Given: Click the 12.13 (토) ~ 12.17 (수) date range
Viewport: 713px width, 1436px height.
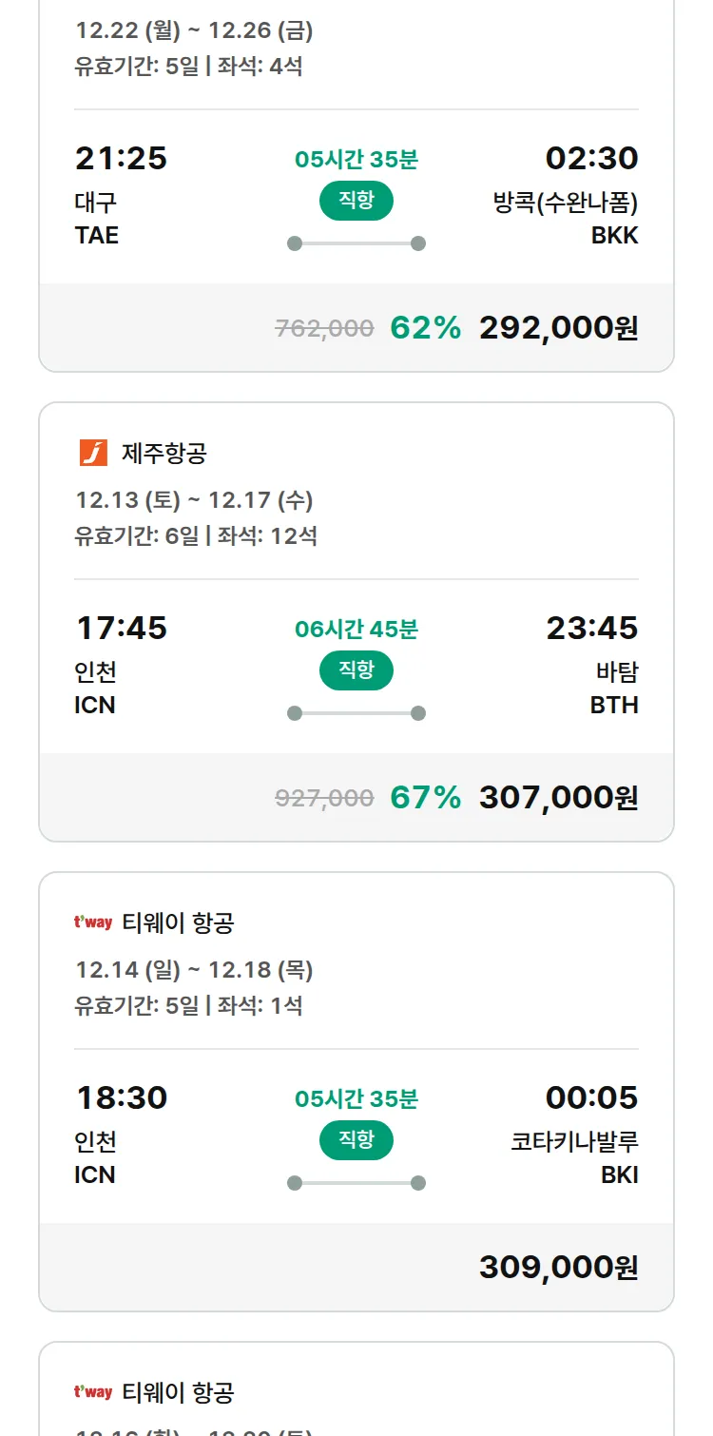Looking at the screenshot, I should [x=194, y=500].
